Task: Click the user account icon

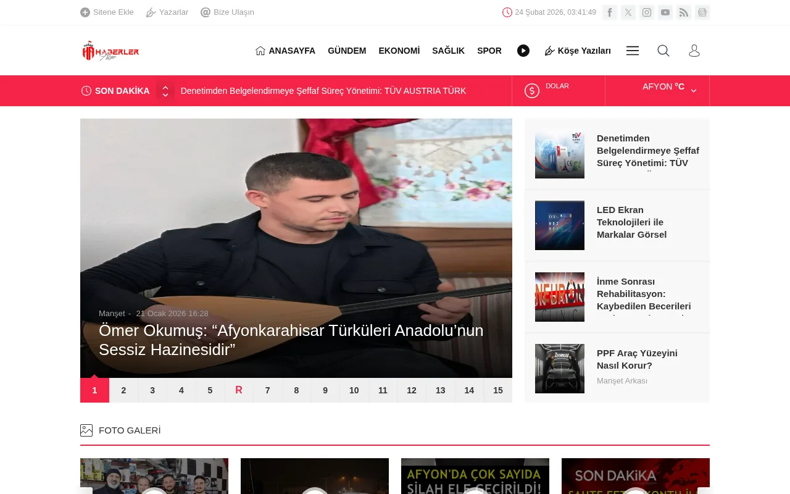Action: point(694,51)
